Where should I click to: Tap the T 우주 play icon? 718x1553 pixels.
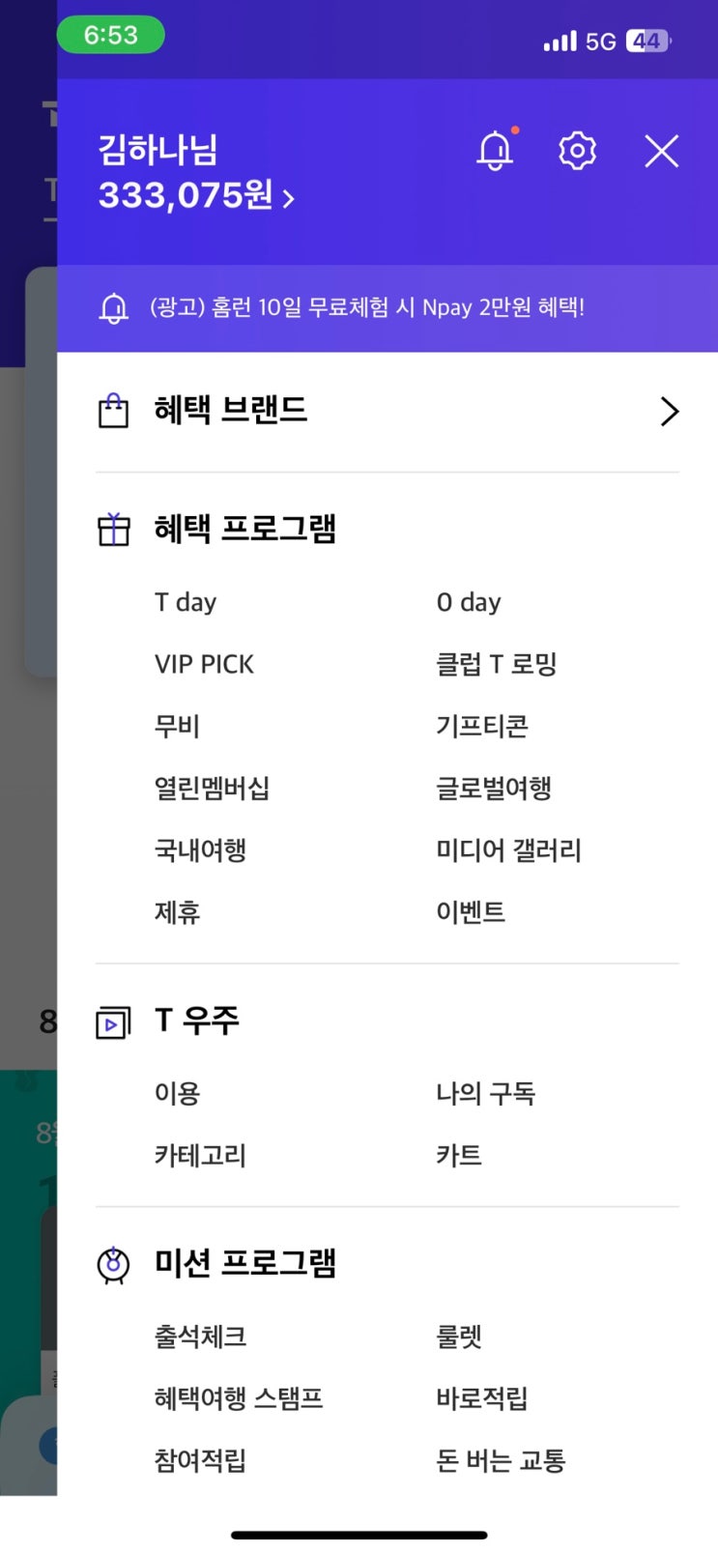click(113, 1022)
